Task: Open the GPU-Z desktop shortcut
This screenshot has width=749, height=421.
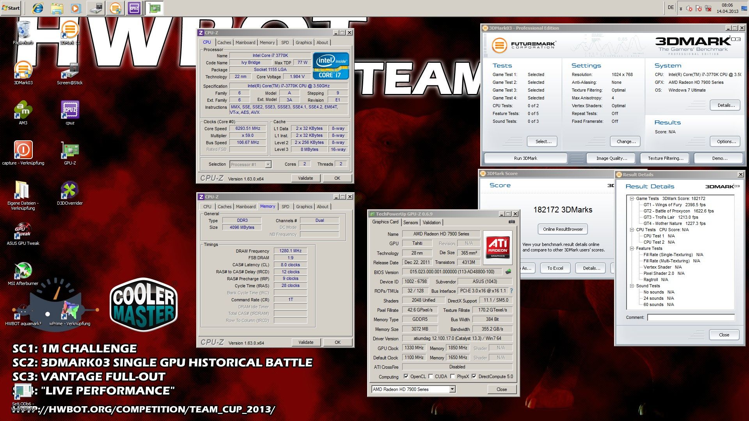Action: (70, 153)
